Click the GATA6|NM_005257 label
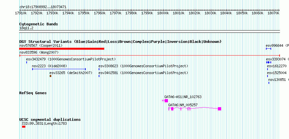289x139 pixels. 183,105
